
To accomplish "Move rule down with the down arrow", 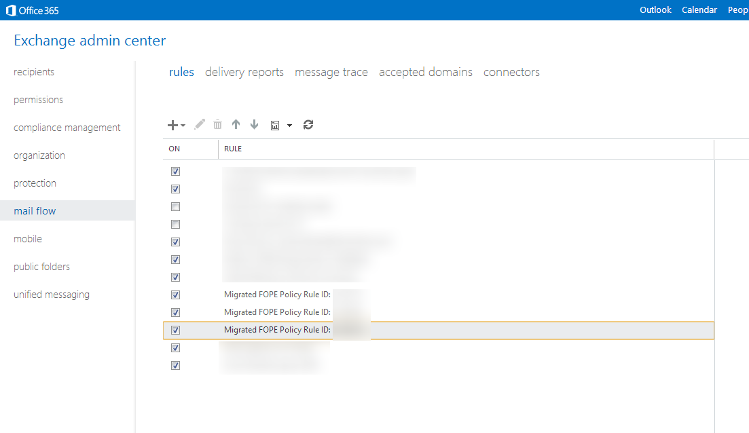I will click(x=254, y=125).
